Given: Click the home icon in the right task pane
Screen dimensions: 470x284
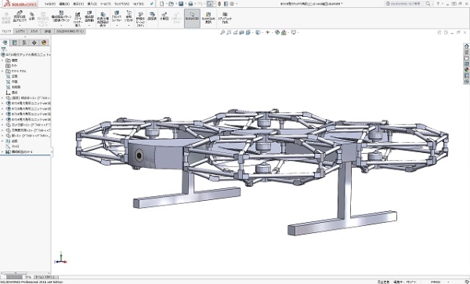Looking at the screenshot, I should click(x=466, y=46).
